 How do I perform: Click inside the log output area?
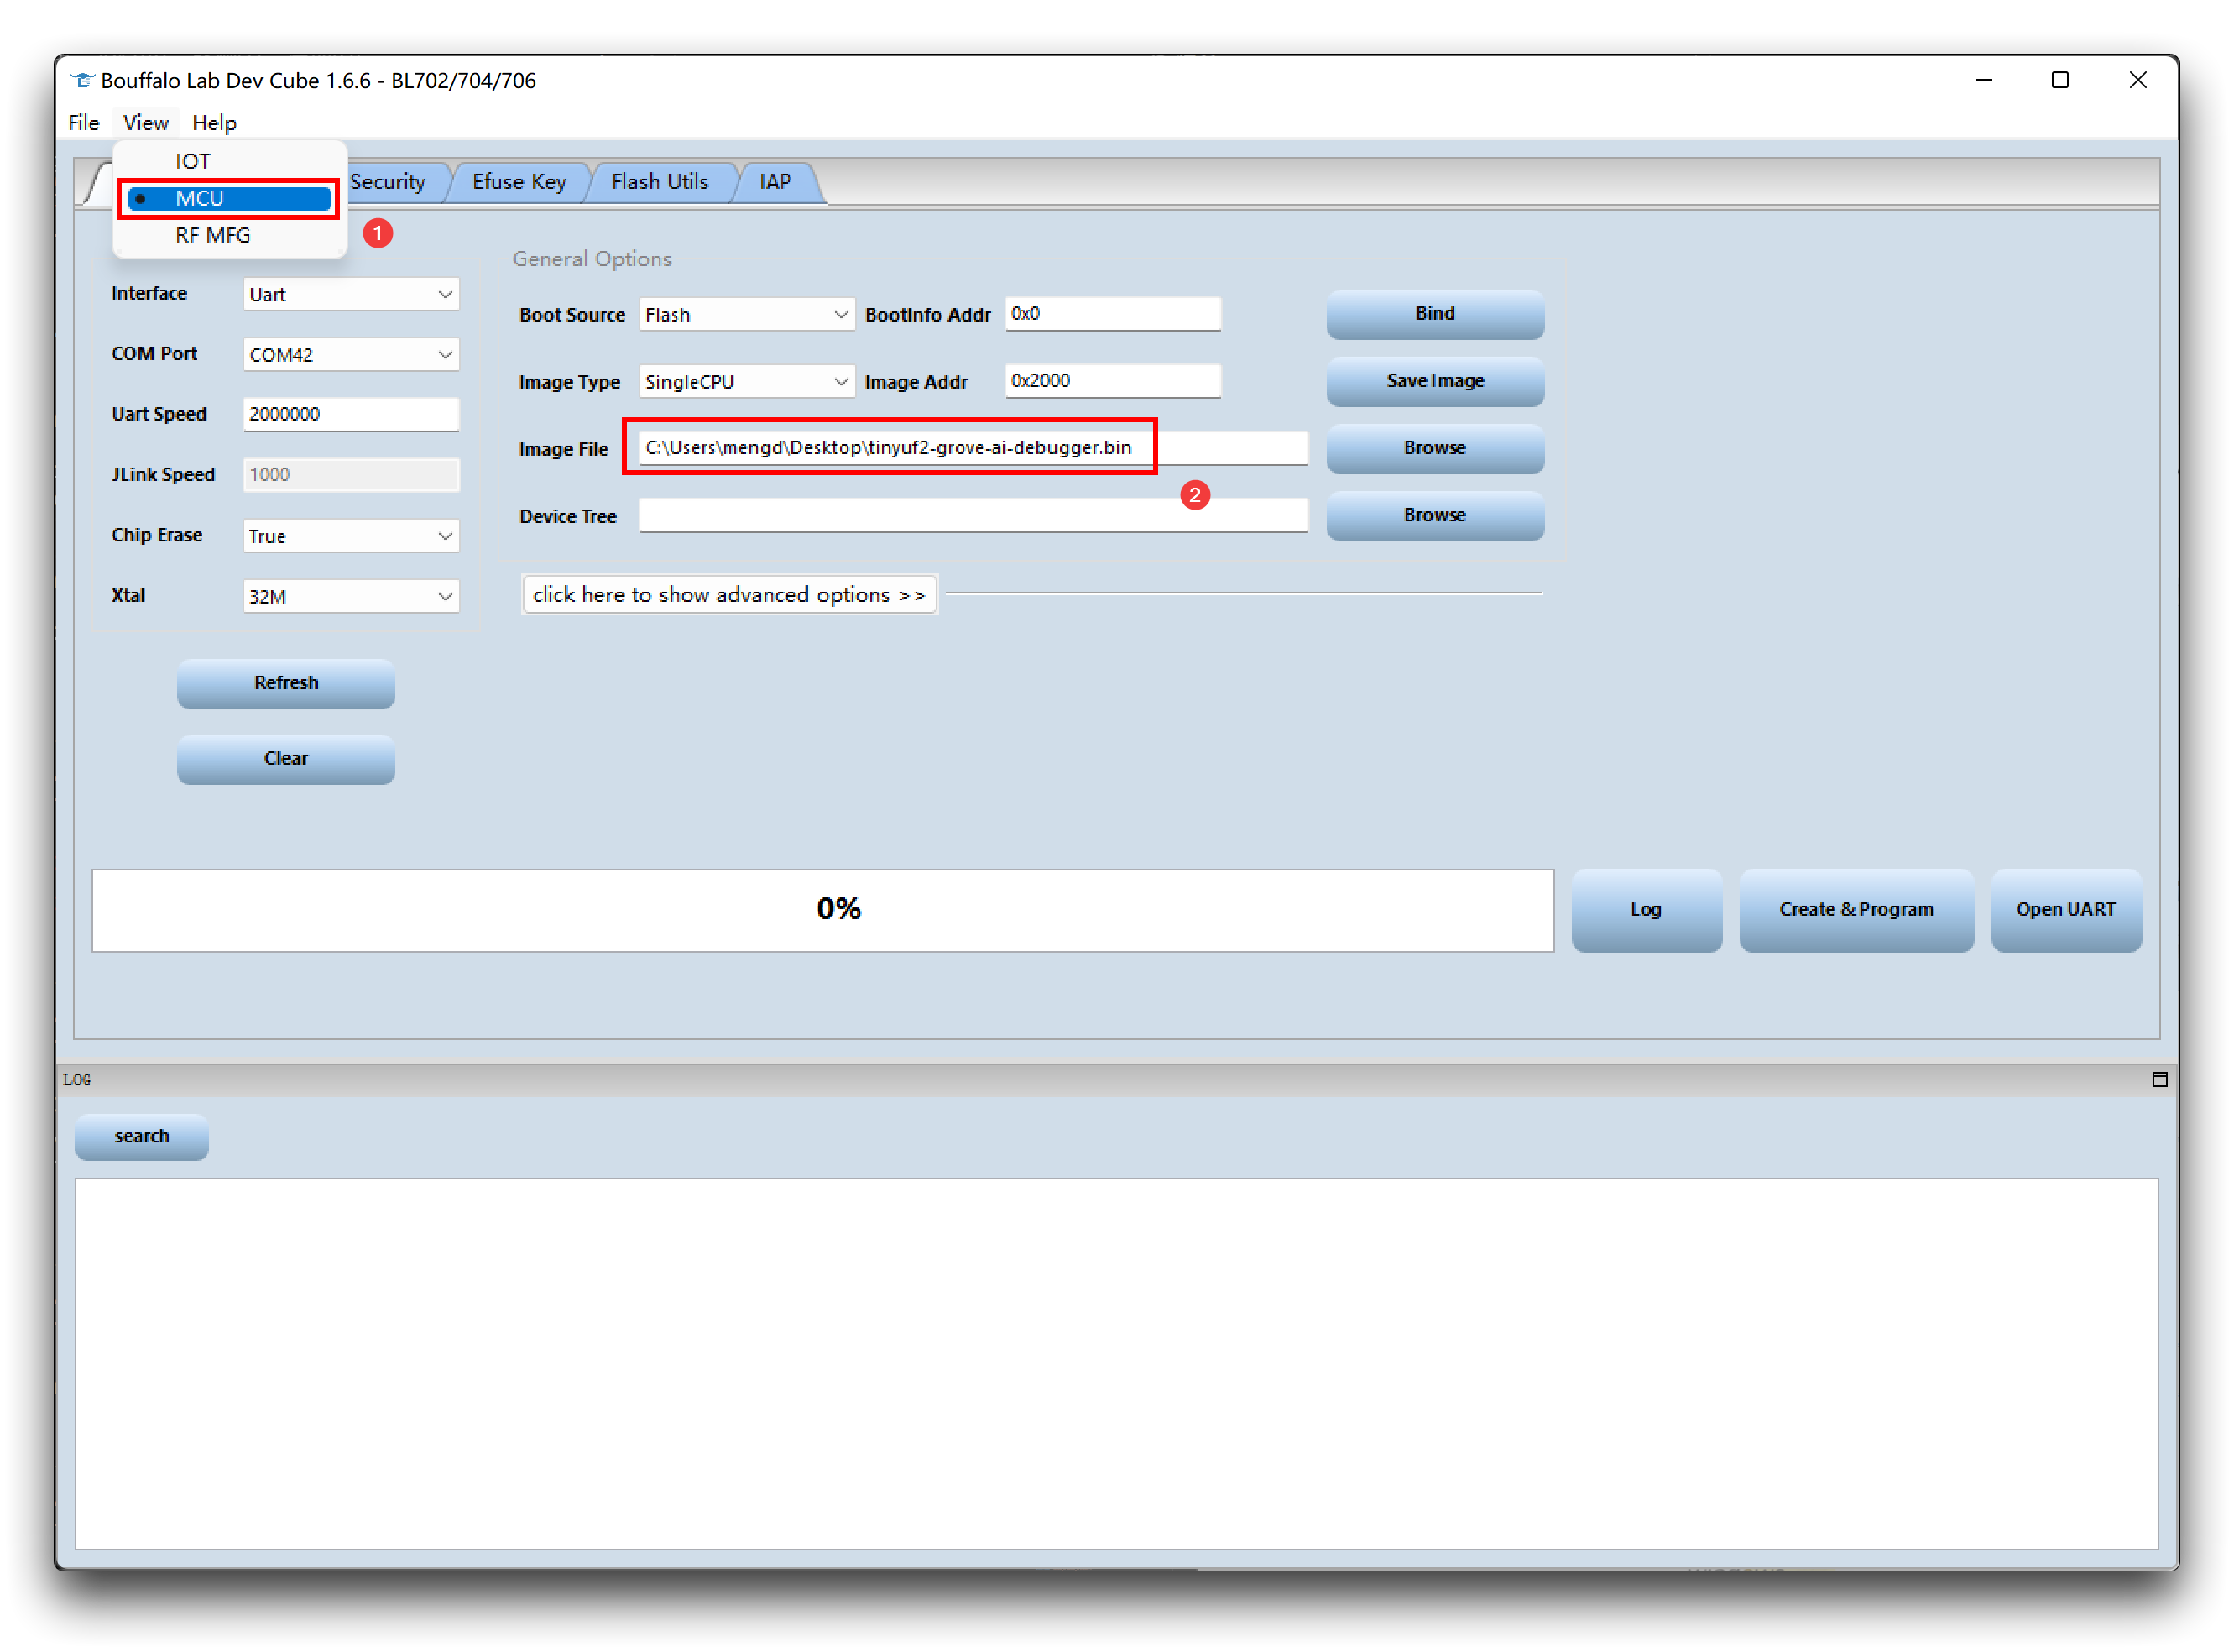click(1116, 1364)
